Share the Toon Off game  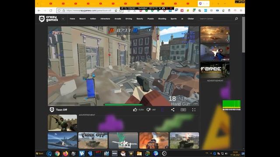click(173, 109)
